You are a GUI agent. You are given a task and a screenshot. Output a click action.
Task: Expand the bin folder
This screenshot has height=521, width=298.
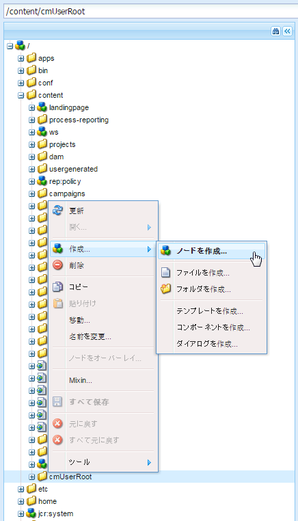point(21,71)
